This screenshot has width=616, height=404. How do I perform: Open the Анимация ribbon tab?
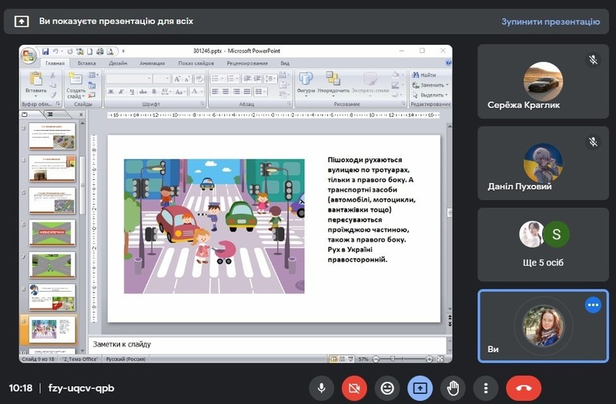(152, 63)
